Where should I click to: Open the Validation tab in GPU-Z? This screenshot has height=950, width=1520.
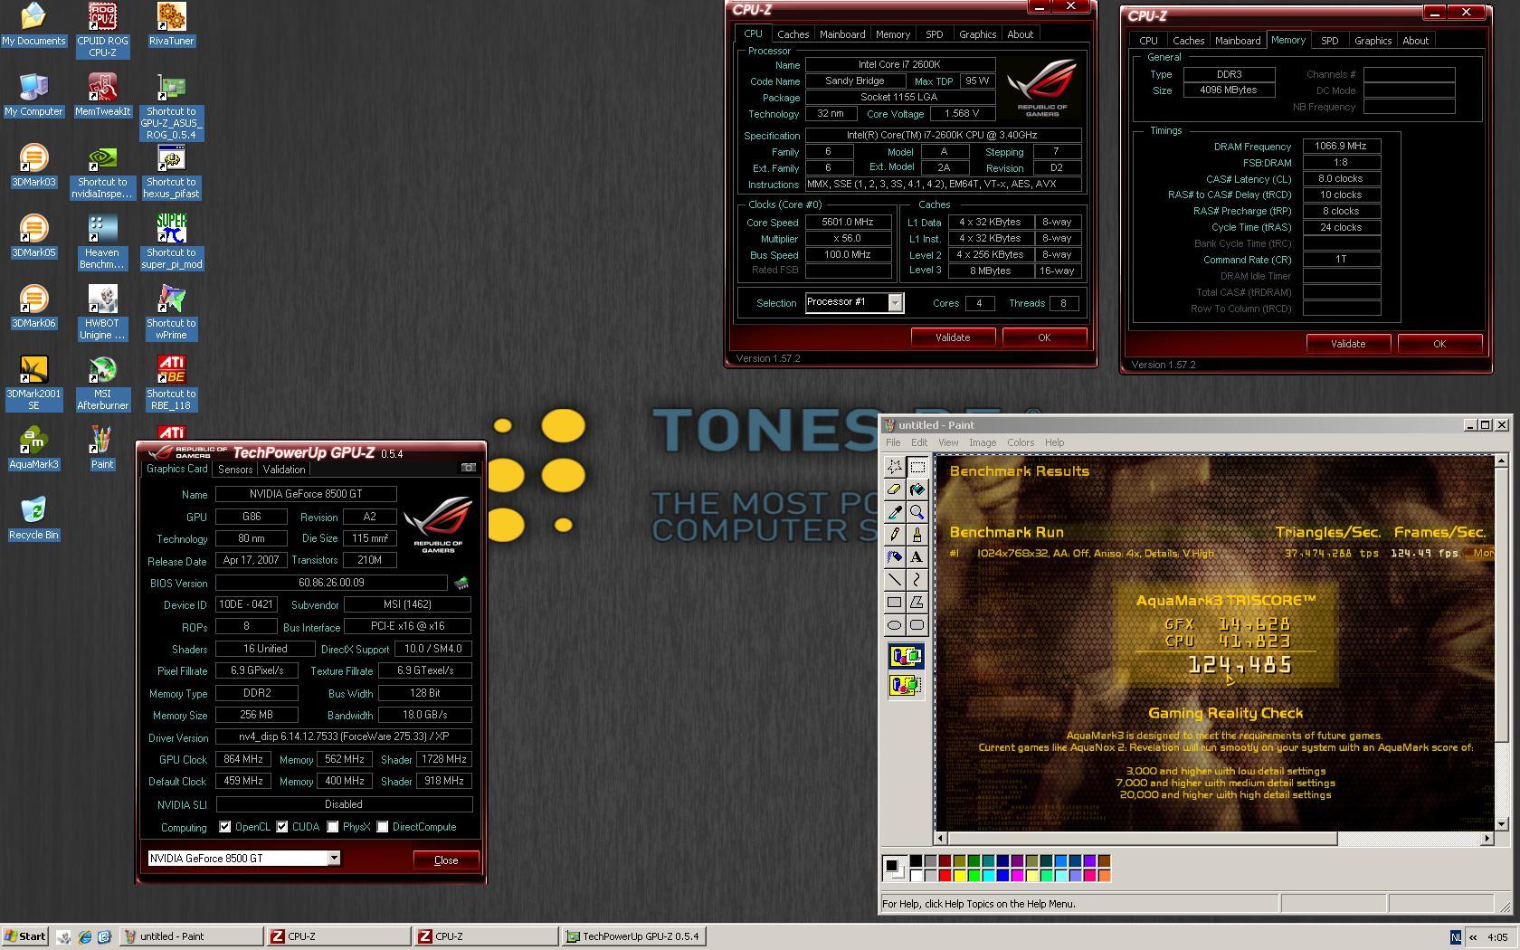click(284, 470)
